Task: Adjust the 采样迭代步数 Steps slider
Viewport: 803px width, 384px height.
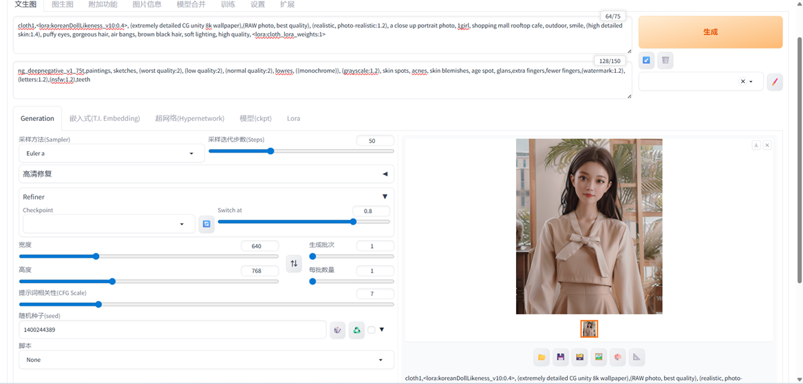Action: (301, 151)
